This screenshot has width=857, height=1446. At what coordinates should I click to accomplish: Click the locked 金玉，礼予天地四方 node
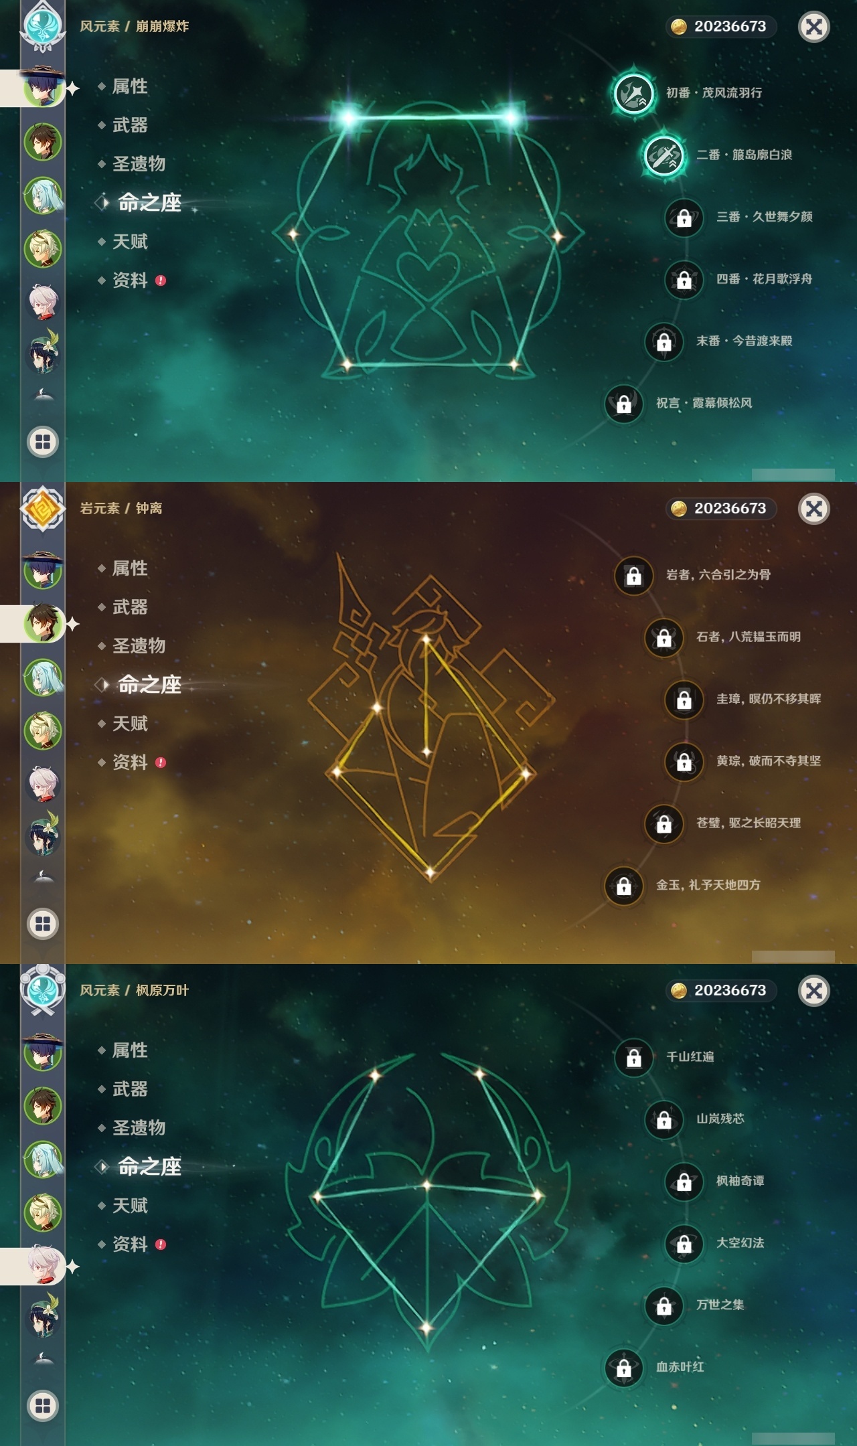pos(623,886)
